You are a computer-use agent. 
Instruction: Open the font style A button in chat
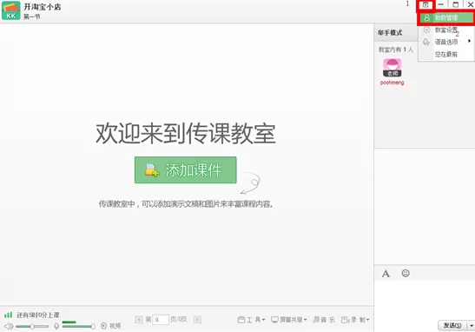386,274
